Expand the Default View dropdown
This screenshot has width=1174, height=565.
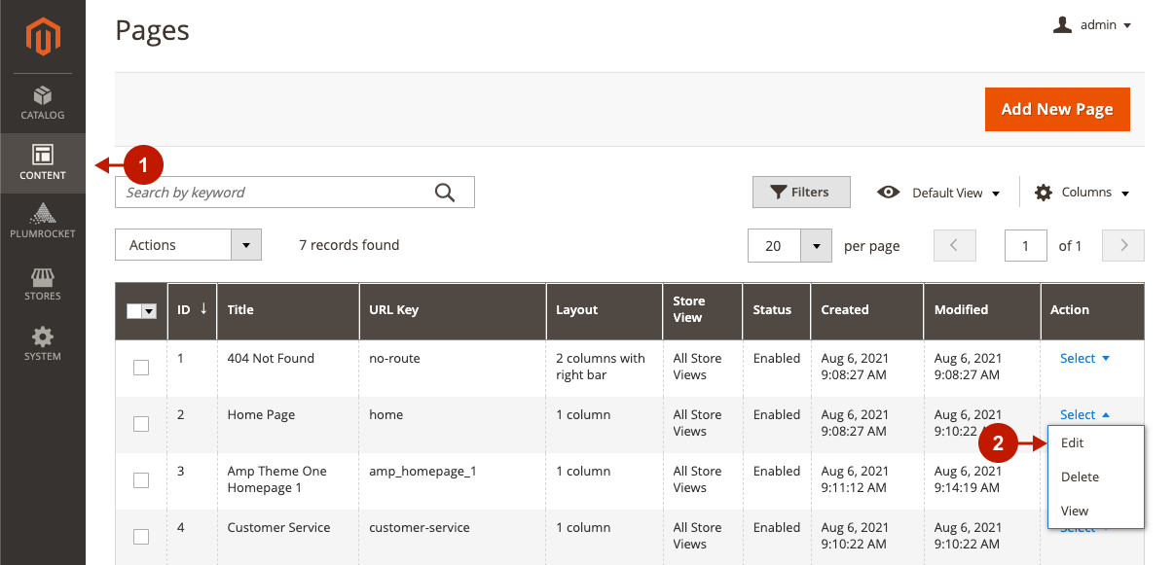click(937, 192)
